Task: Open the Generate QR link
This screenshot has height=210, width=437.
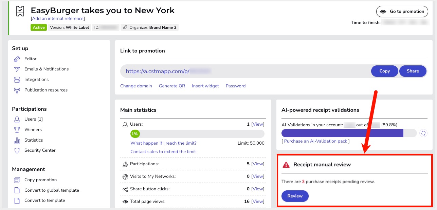Action: [x=172, y=86]
